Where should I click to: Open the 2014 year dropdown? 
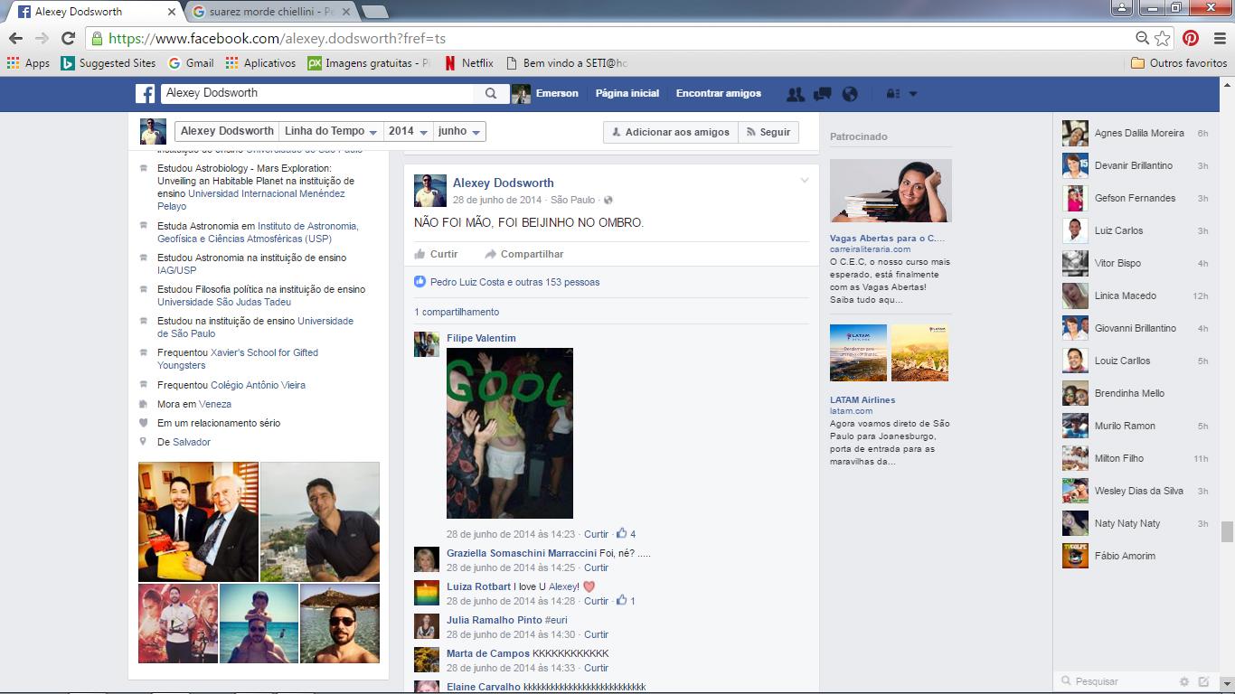pos(409,131)
